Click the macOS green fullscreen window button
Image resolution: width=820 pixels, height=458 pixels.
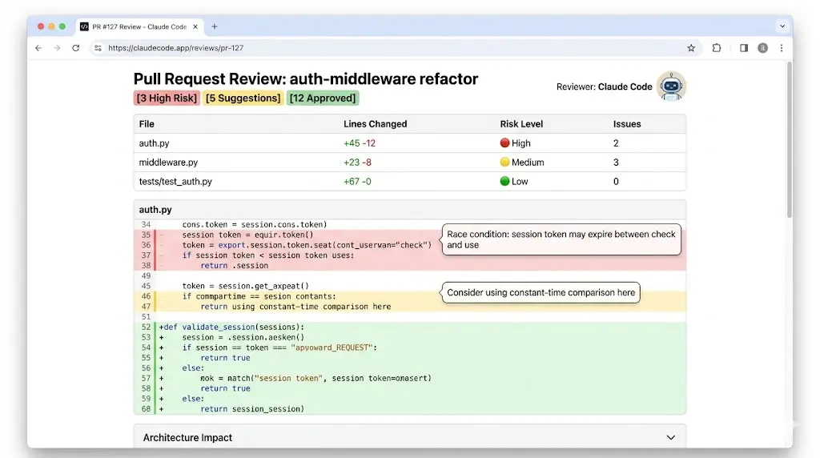(x=62, y=26)
